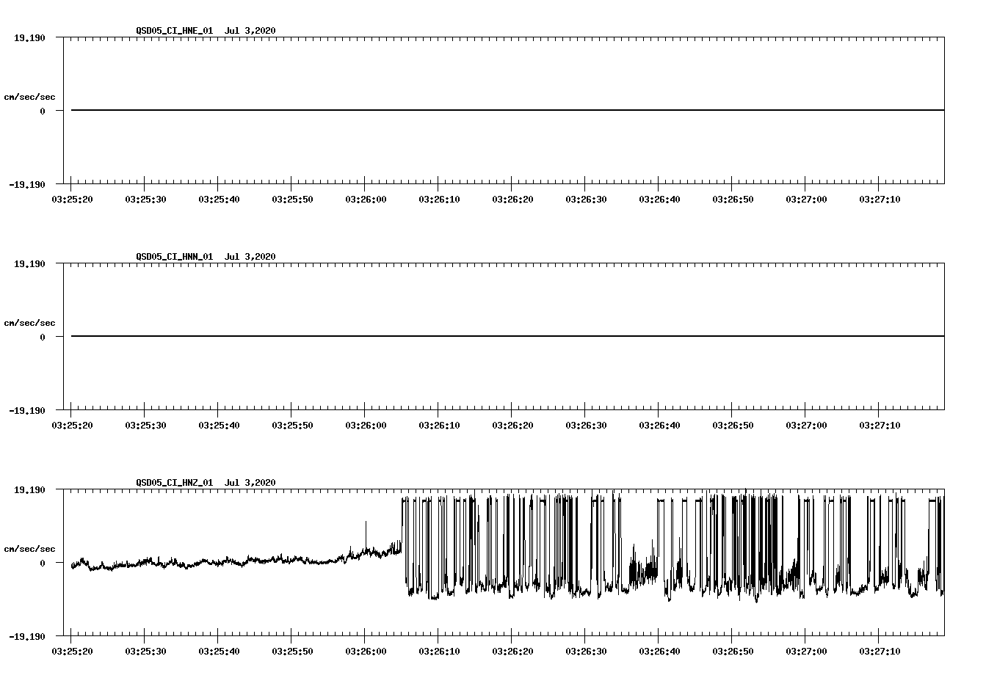The height and width of the screenshot is (678, 997).
Task: Click the QSD05_CI_HNE_01 plot title
Action: (206, 31)
